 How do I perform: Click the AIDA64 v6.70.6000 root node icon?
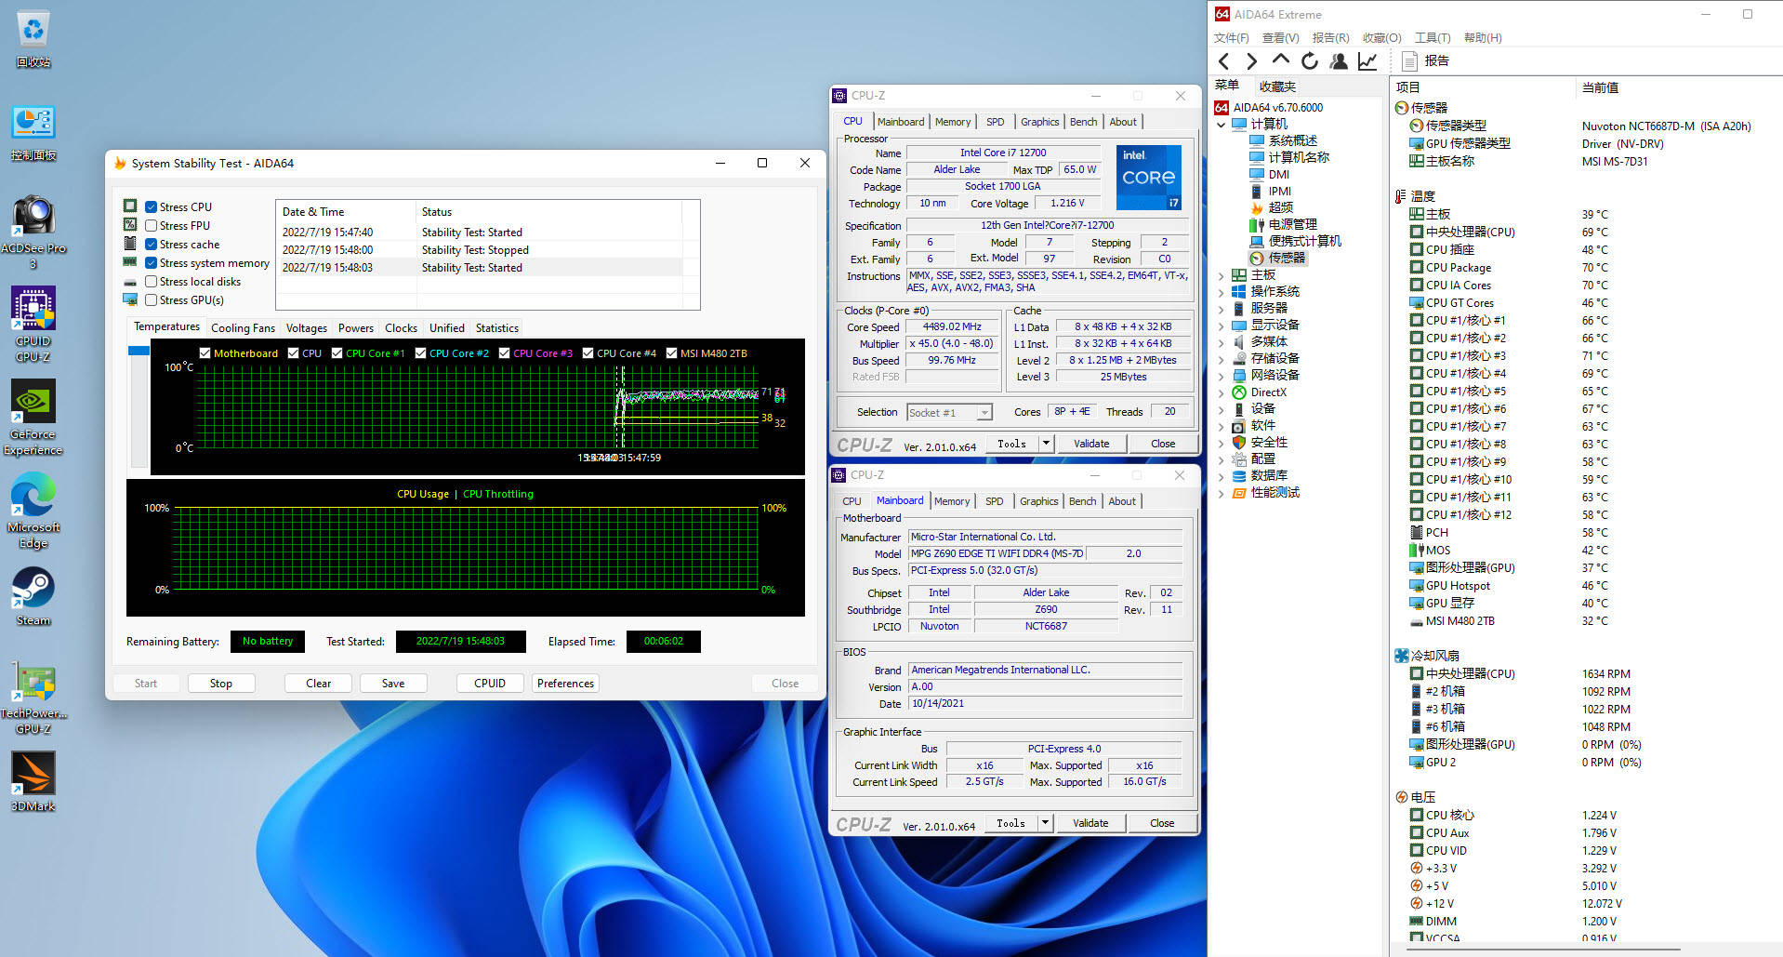pyautogui.click(x=1222, y=107)
